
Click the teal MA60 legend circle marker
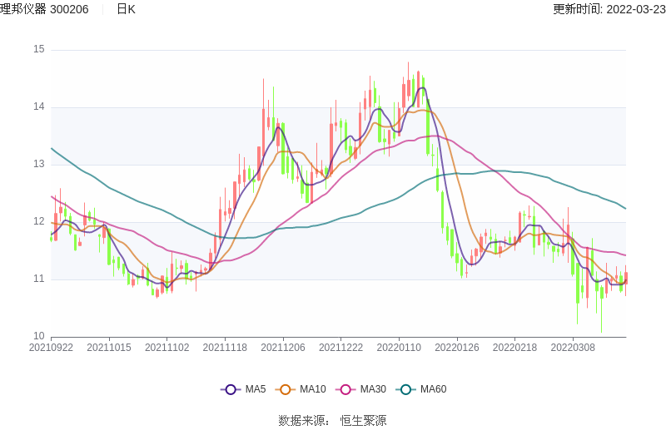pos(406,389)
